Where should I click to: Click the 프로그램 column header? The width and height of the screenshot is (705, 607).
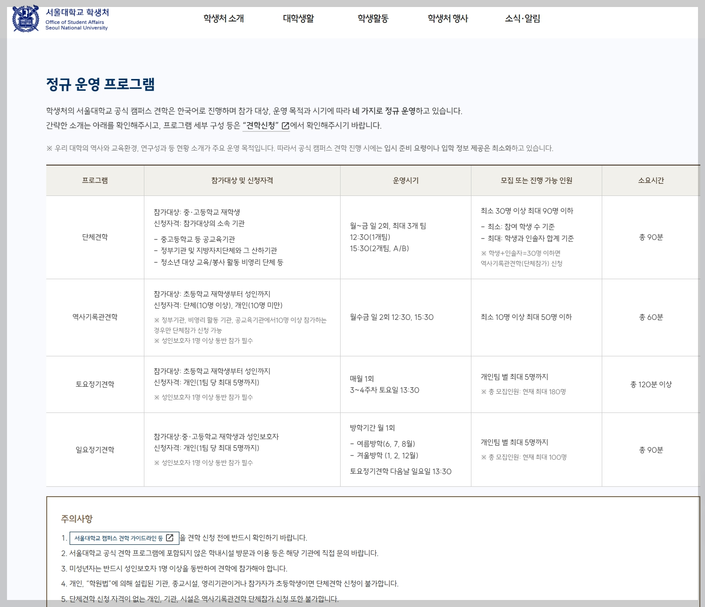(x=94, y=181)
